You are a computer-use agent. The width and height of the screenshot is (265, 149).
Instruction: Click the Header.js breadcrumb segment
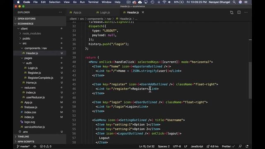tap(124, 19)
